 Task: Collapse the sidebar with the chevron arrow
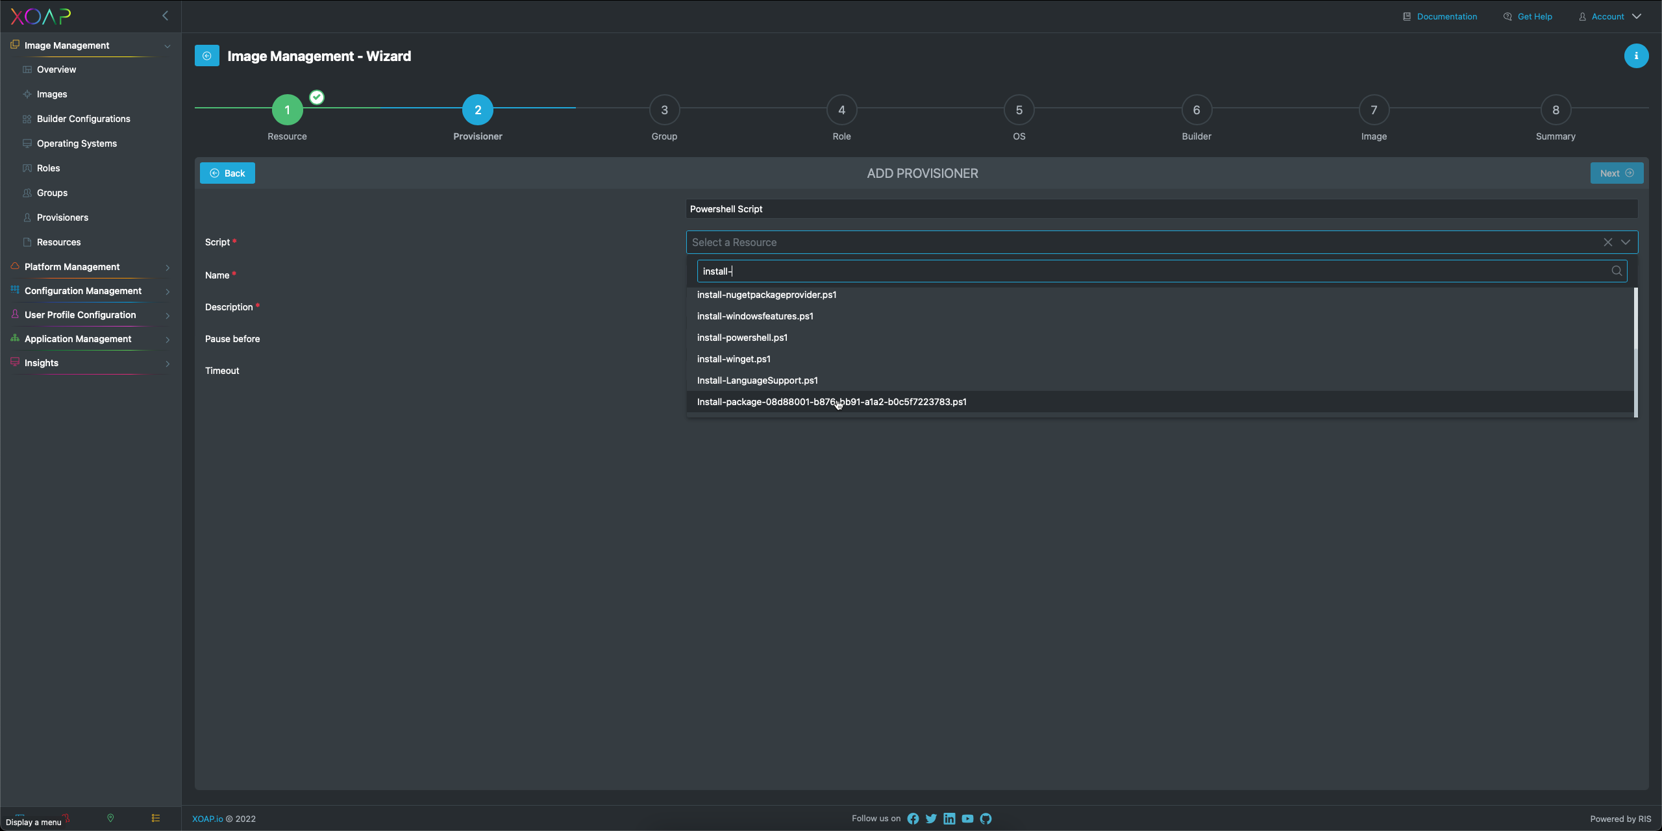point(165,16)
